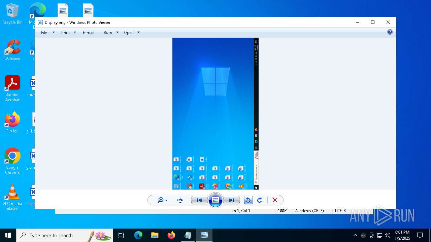431x242 pixels.
Task: Open File Explorer from the taskbar
Action: click(155, 235)
